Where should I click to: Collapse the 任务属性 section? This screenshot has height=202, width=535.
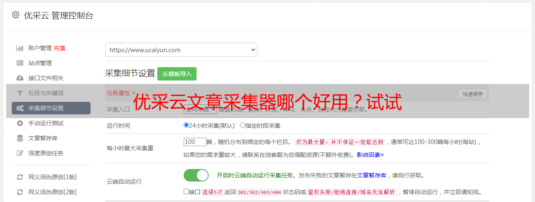point(121,93)
